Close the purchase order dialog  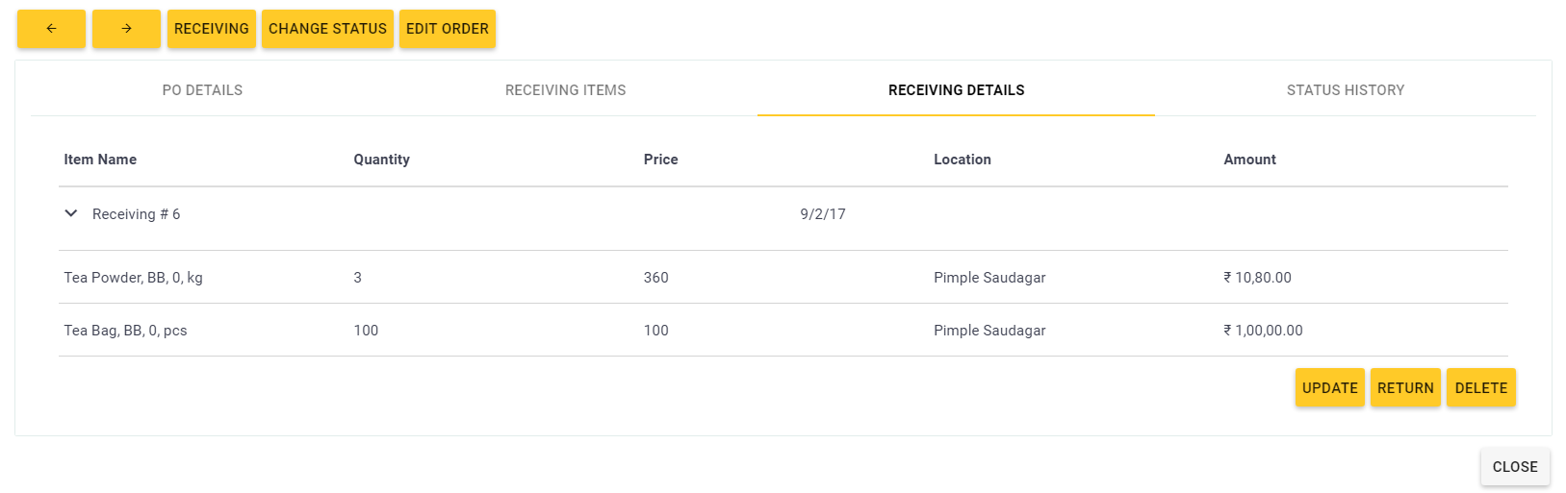1514,467
